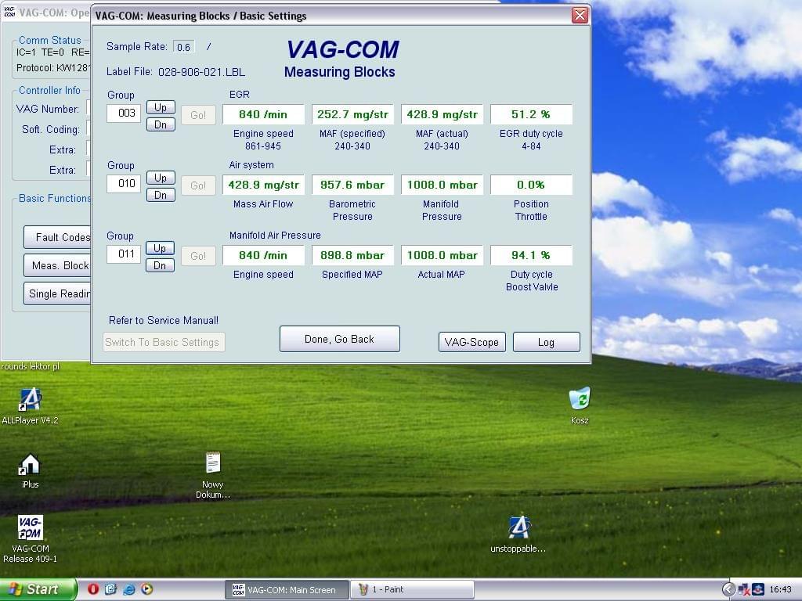Image resolution: width=802 pixels, height=601 pixels.
Task: Click Done, Go Back button
Action: pyautogui.click(x=340, y=340)
